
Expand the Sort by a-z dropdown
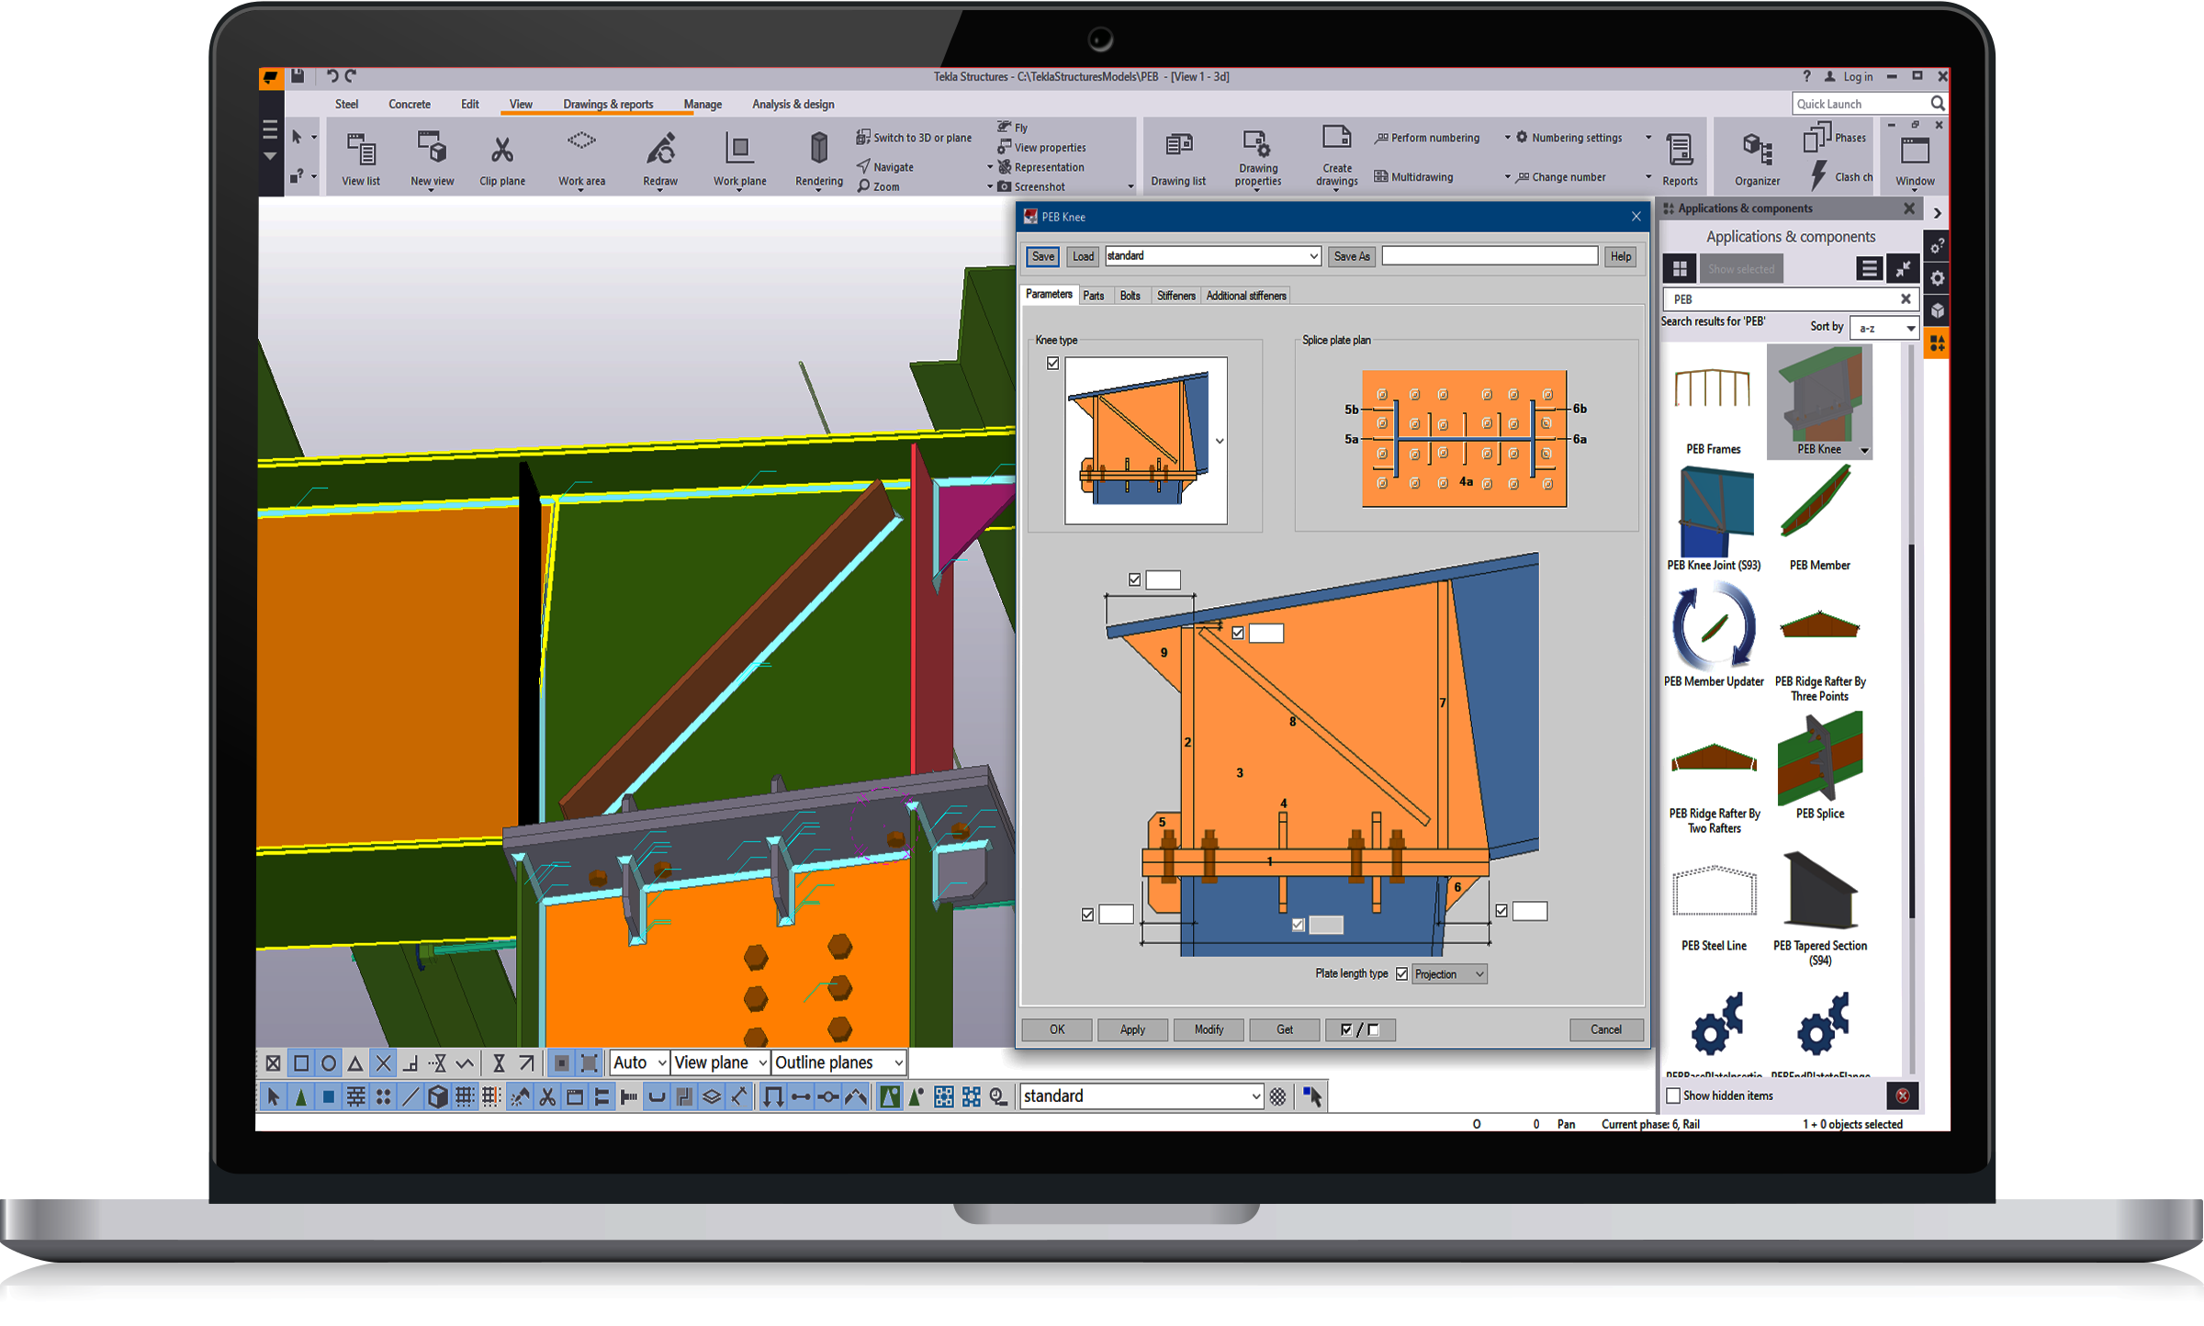pyautogui.click(x=1884, y=328)
